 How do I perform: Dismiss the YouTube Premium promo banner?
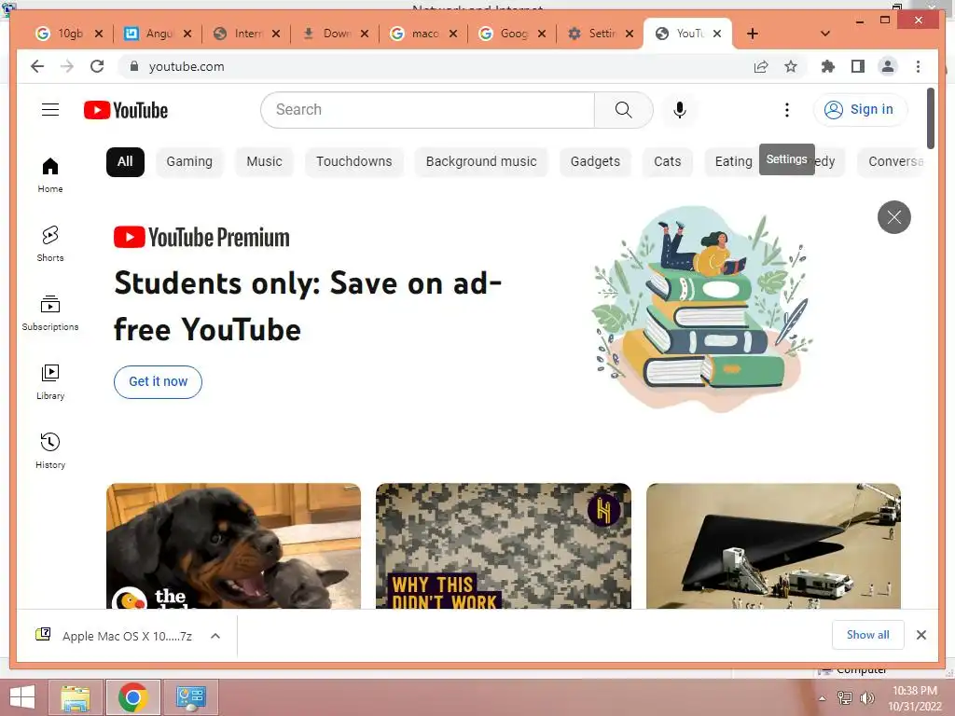pyautogui.click(x=893, y=216)
